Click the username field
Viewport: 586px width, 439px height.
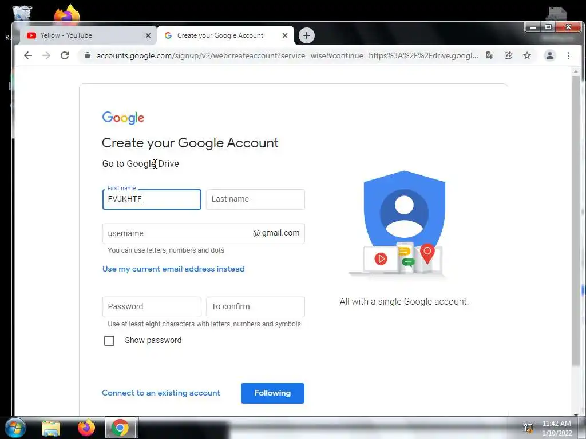(x=204, y=234)
